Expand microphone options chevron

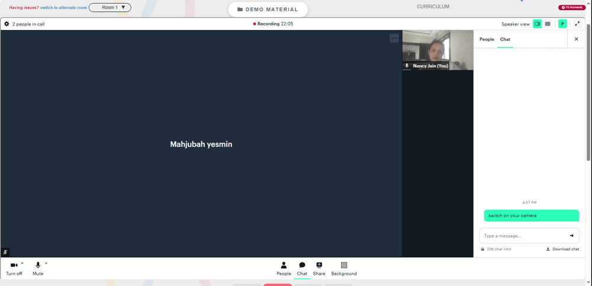pyautogui.click(x=46, y=263)
